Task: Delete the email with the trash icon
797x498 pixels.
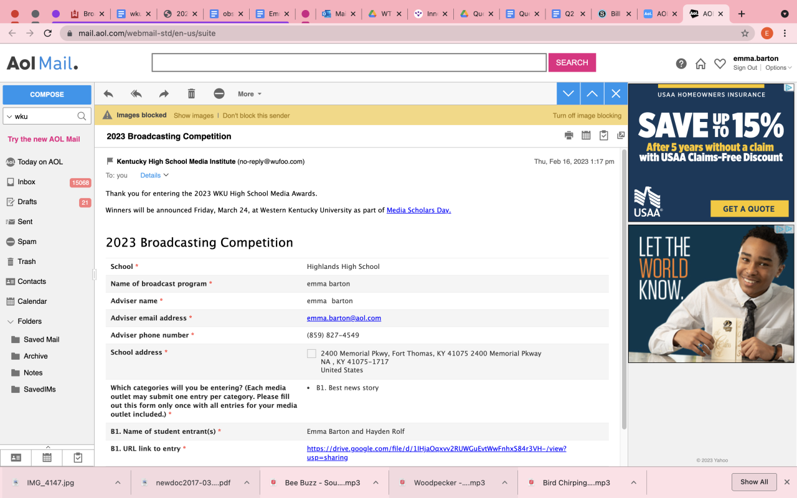Action: pos(192,94)
